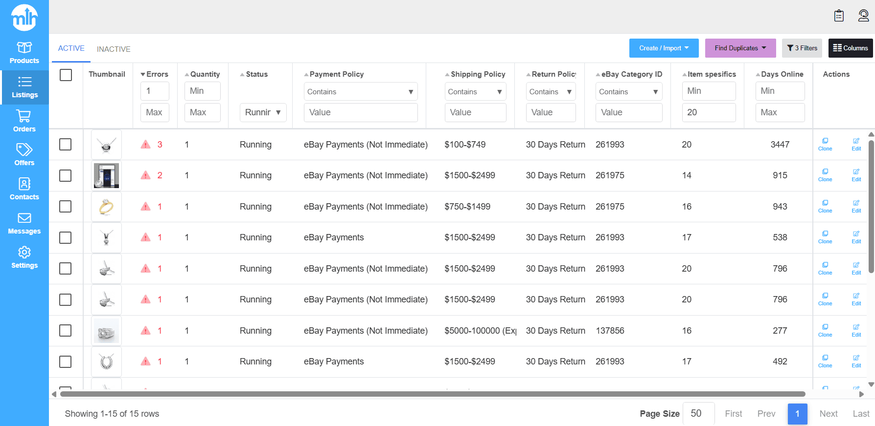Open the Columns chooser button
This screenshot has width=875, height=426.
coord(851,48)
